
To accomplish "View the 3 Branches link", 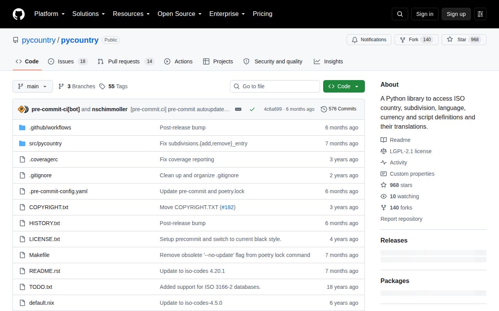I will pos(77,86).
